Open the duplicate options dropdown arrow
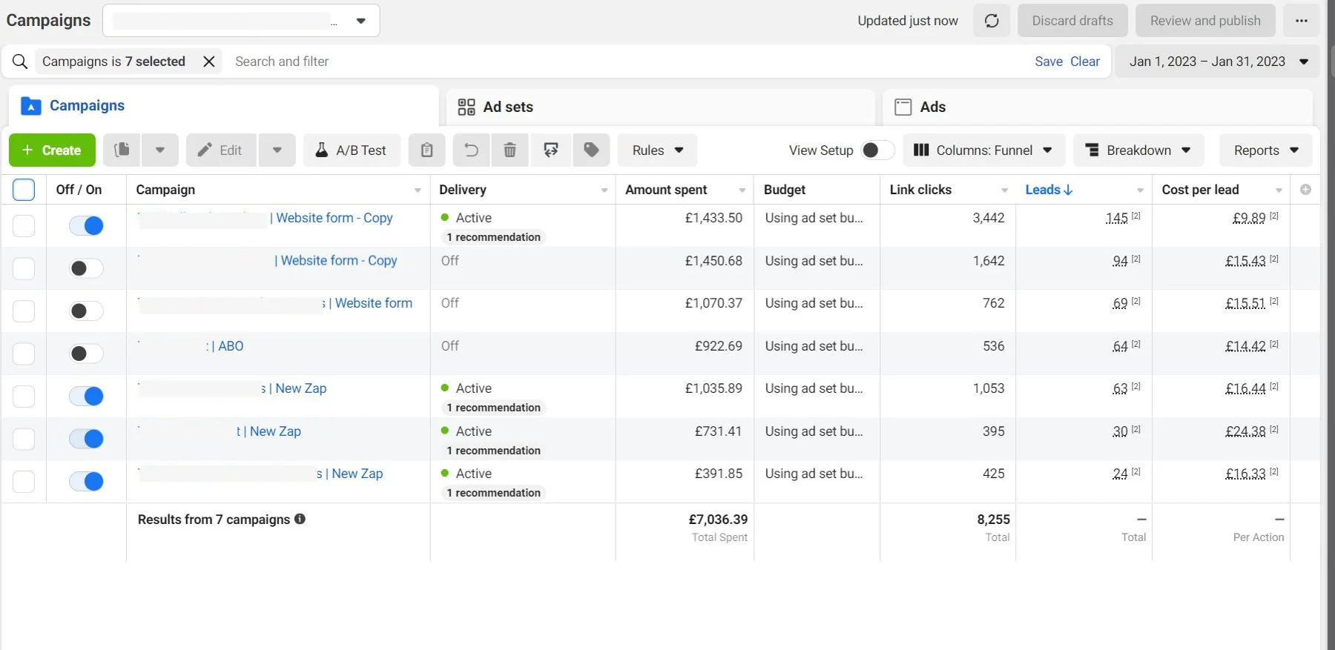 coord(160,150)
